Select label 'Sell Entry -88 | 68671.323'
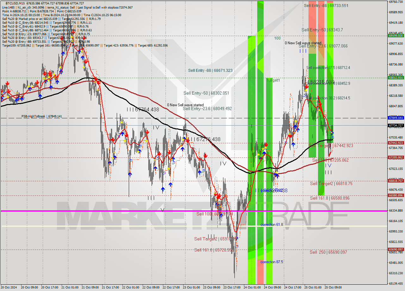This screenshot has height=291, width=405. coord(210,71)
